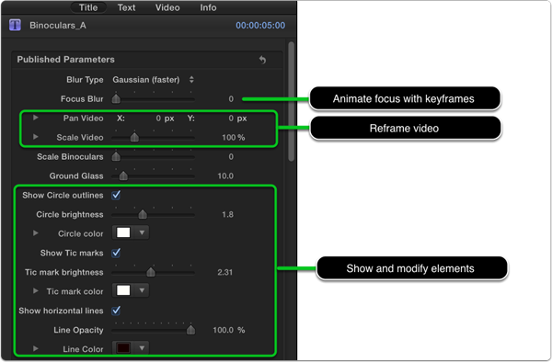The width and height of the screenshot is (552, 362).
Task: Disable the Show horizontal lines checkbox
Action: click(116, 311)
